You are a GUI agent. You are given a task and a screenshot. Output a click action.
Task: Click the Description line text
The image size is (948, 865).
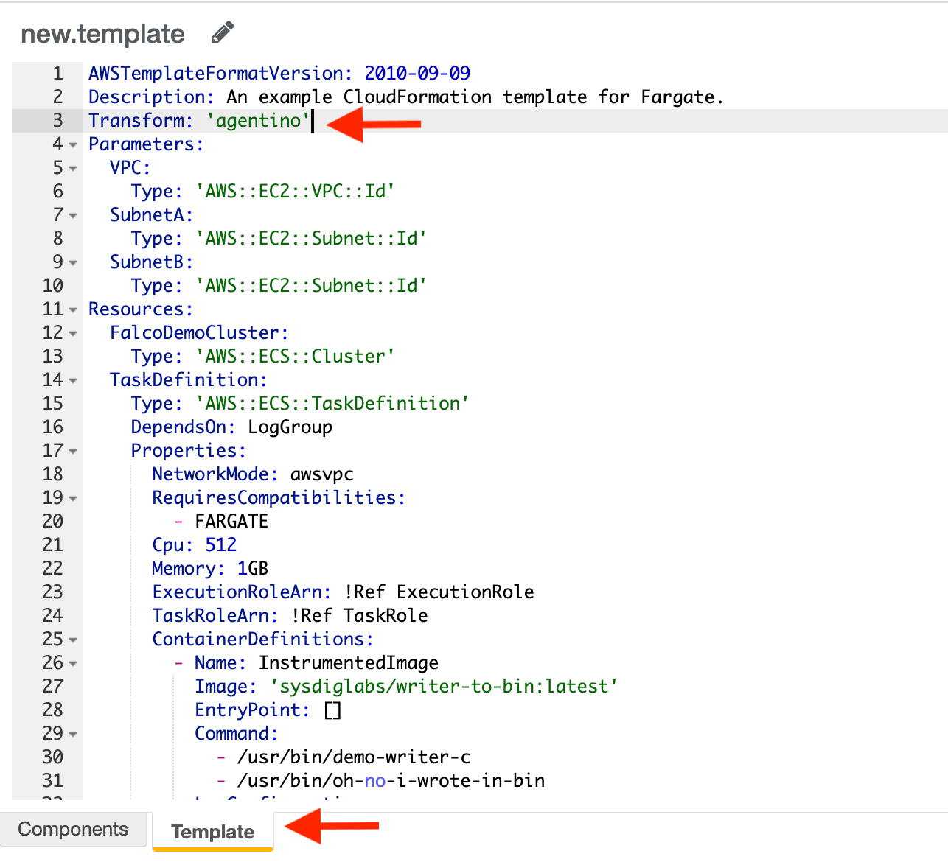(406, 97)
